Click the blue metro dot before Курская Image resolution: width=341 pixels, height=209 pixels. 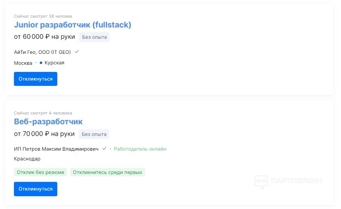click(x=41, y=63)
